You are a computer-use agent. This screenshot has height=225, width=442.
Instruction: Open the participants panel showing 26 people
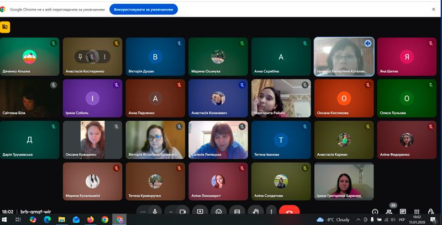390,212
